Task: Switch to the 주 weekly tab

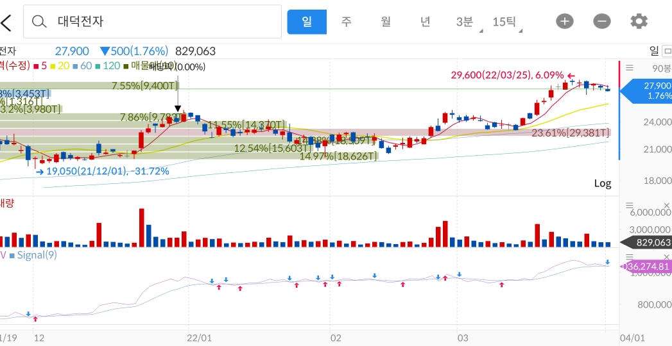Action: point(347,21)
